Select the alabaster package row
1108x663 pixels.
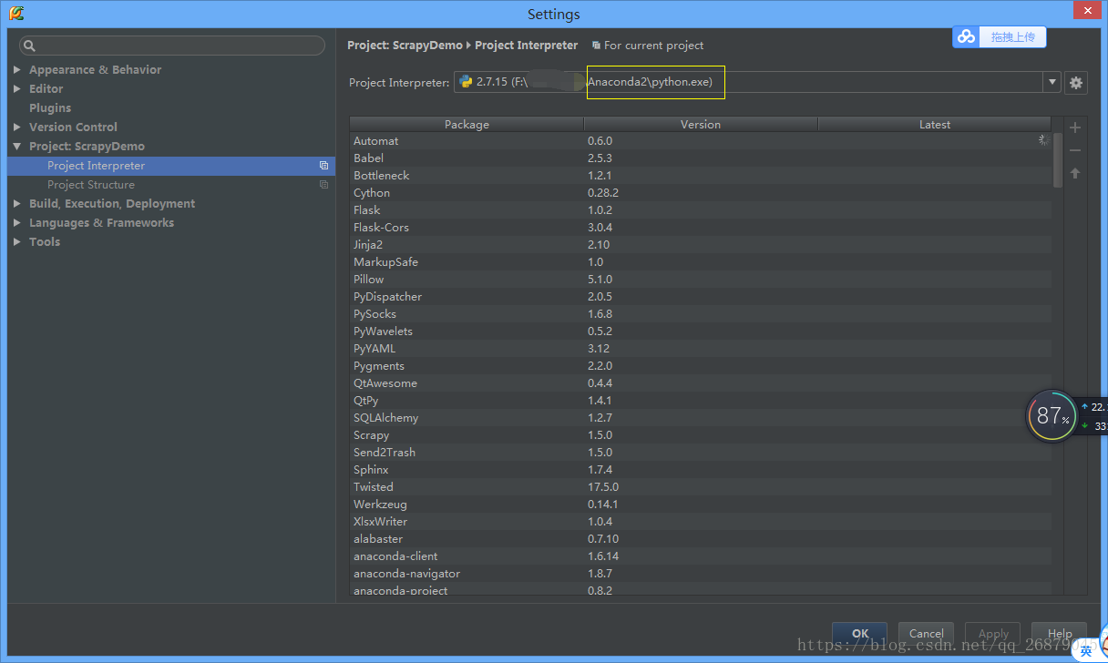[700, 539]
